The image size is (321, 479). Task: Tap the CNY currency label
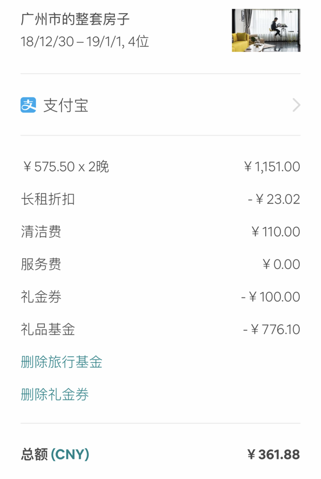tap(70, 454)
